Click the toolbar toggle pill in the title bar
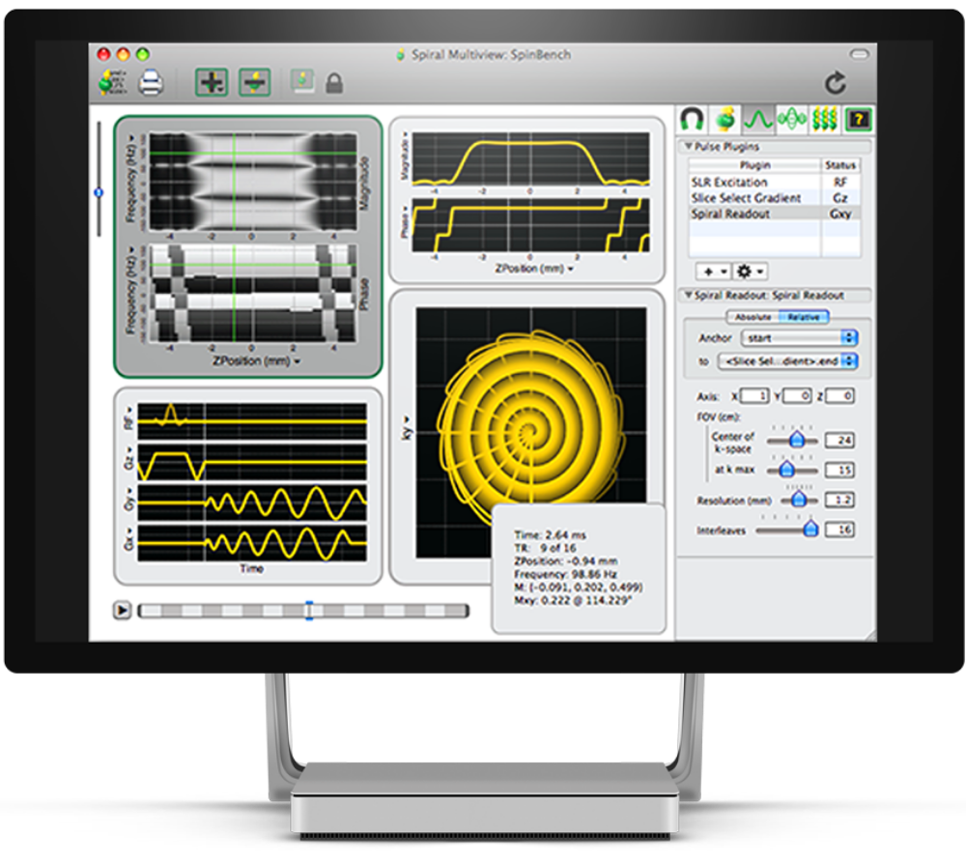Screen dimensions: 966x862 [859, 54]
